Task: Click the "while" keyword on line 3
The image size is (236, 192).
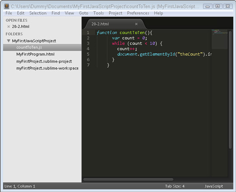Action: click(x=118, y=43)
